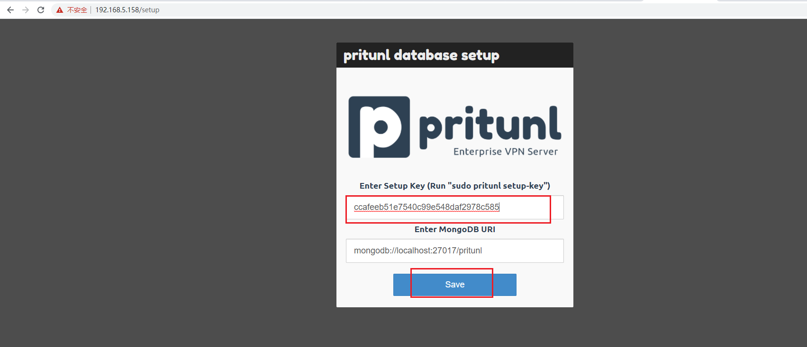The image size is (807, 347).
Task: Click the dark background below the setup dialog
Action: pyautogui.click(x=454, y=329)
